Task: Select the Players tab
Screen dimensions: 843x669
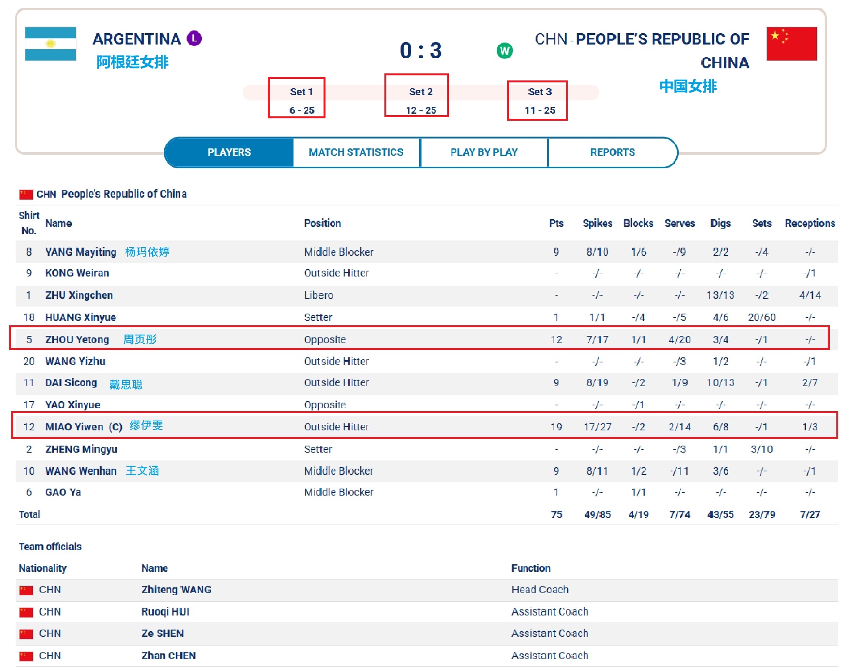Action: click(229, 152)
